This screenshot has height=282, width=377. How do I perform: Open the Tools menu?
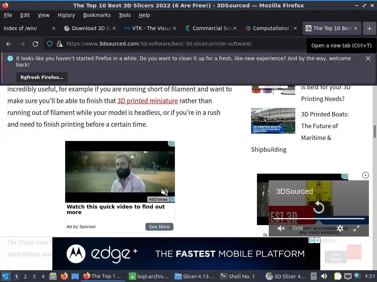124,15
